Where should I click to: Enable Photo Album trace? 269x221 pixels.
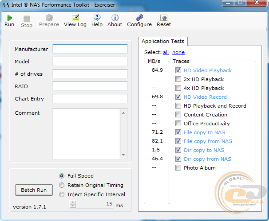point(178,168)
